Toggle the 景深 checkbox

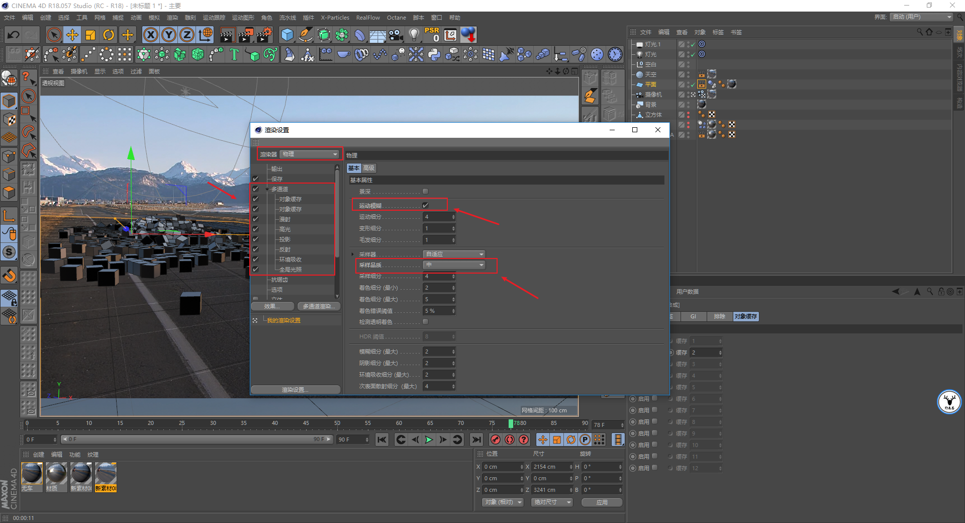[426, 191]
